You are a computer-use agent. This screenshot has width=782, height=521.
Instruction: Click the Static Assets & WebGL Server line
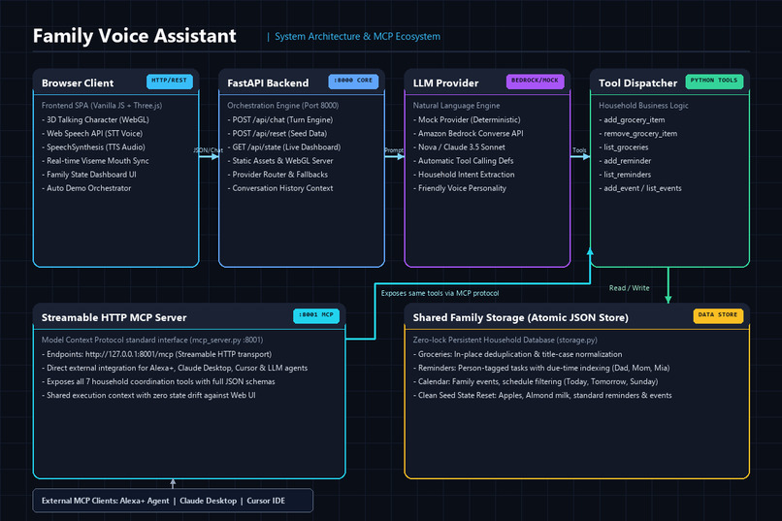point(280,161)
